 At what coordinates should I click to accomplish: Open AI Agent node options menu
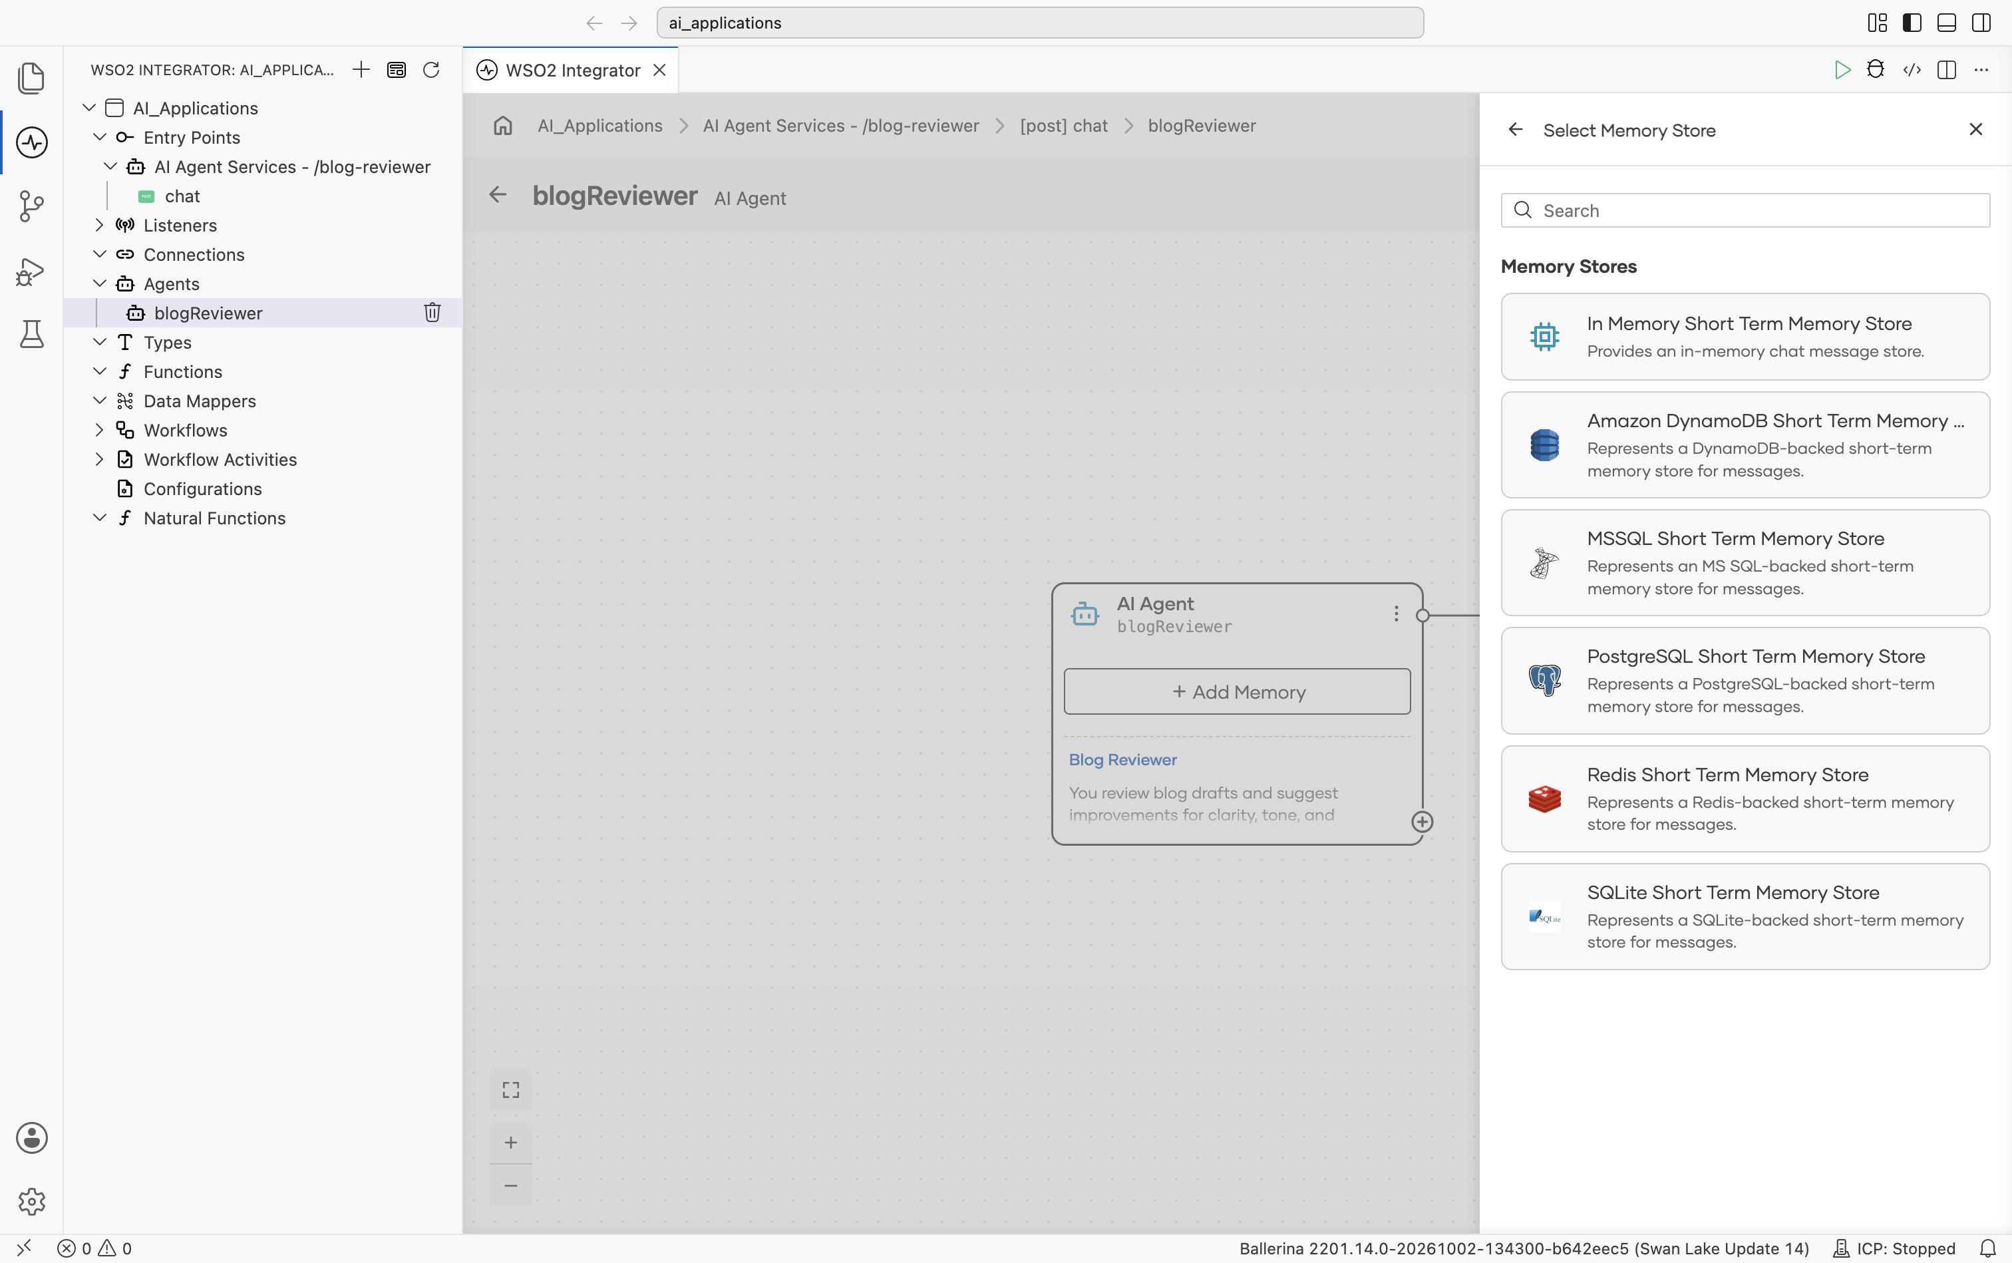pyautogui.click(x=1396, y=614)
